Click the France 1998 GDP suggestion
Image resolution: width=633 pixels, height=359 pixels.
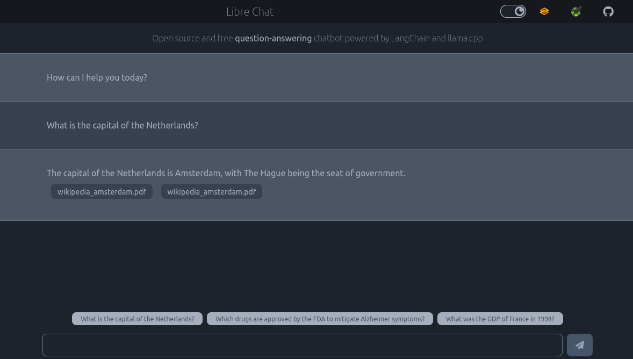point(500,319)
